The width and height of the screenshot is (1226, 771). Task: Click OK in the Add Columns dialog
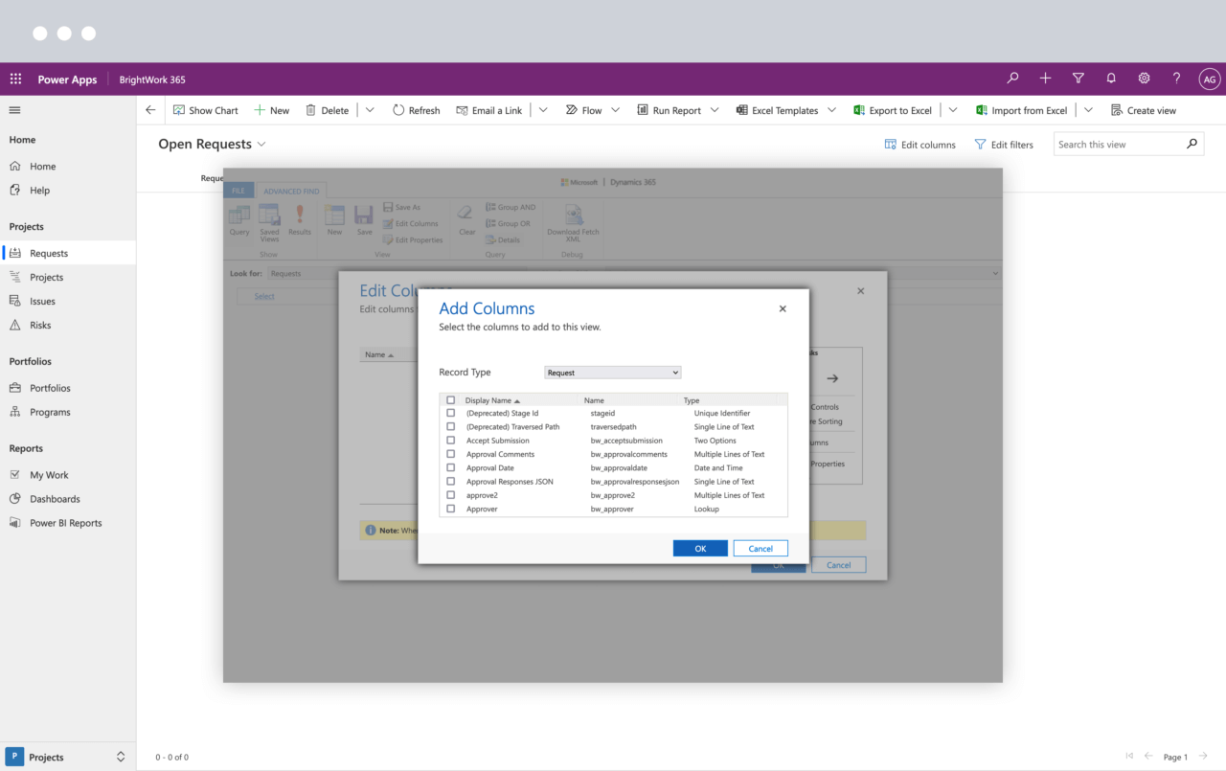(x=700, y=548)
